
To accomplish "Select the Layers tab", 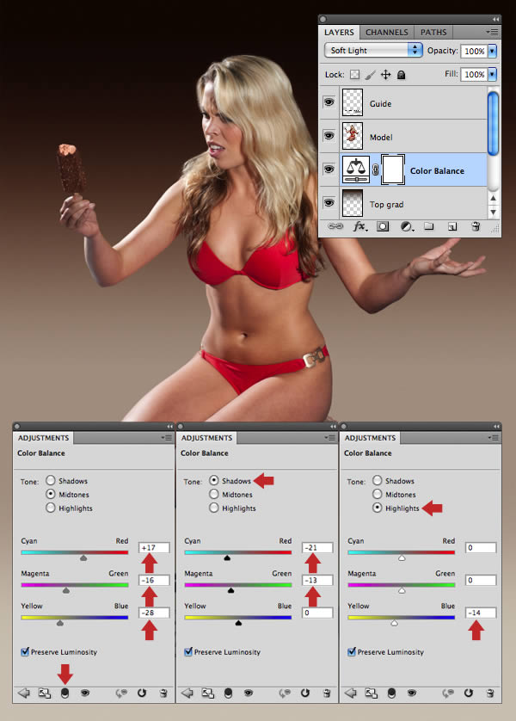I will coord(339,32).
